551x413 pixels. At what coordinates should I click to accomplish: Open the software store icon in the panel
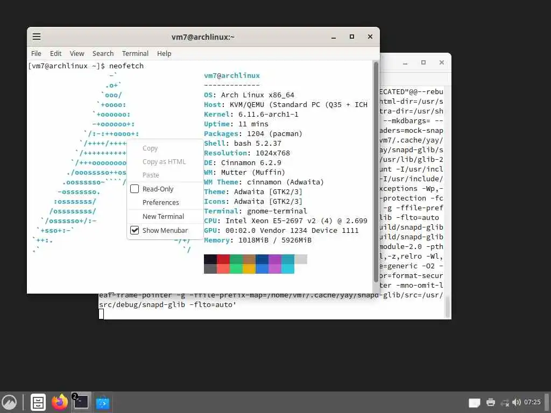[103, 402]
